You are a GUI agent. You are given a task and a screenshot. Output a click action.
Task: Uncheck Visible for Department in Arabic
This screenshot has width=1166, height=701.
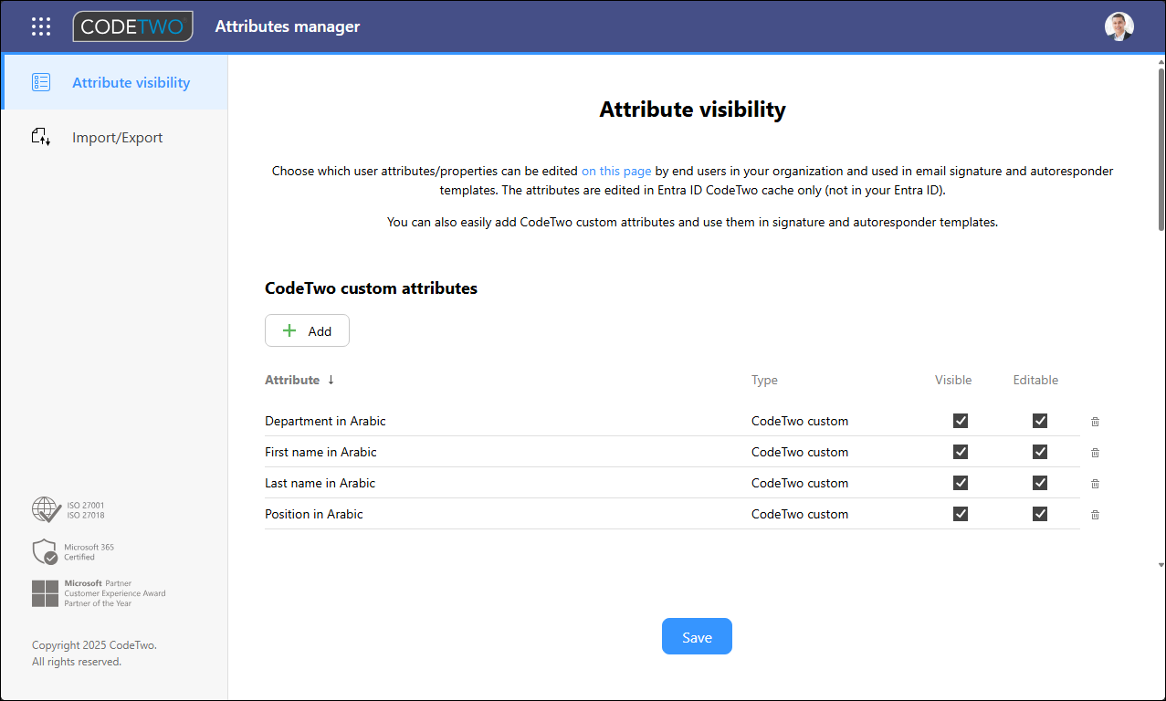[x=961, y=421]
